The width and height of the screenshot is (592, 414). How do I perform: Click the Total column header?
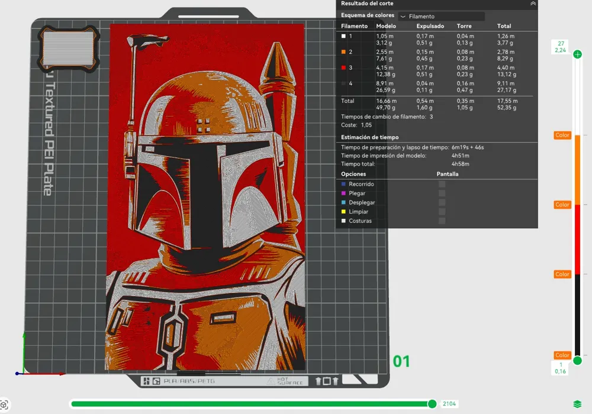coord(504,26)
